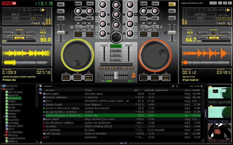Click left deck pitch slider handle
The image size is (233, 145).
pos(61,33)
